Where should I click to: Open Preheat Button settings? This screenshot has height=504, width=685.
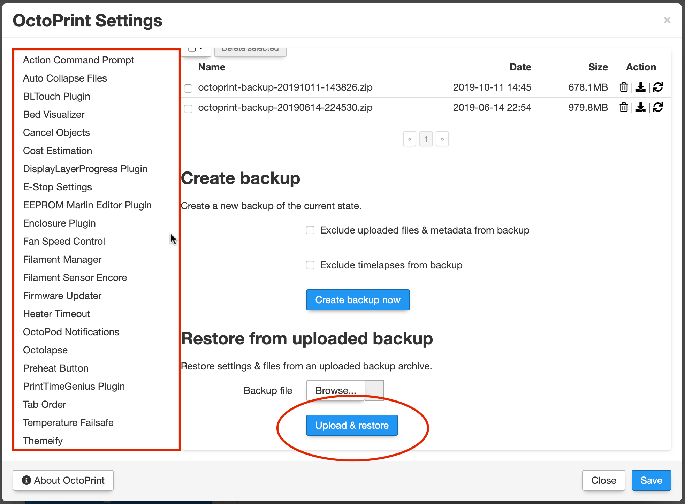(x=56, y=368)
